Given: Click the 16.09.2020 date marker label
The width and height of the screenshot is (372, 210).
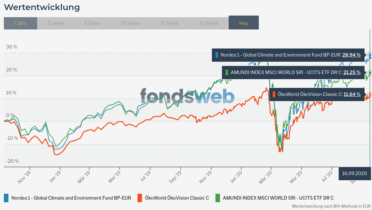Looking at the screenshot, I should tap(354, 173).
